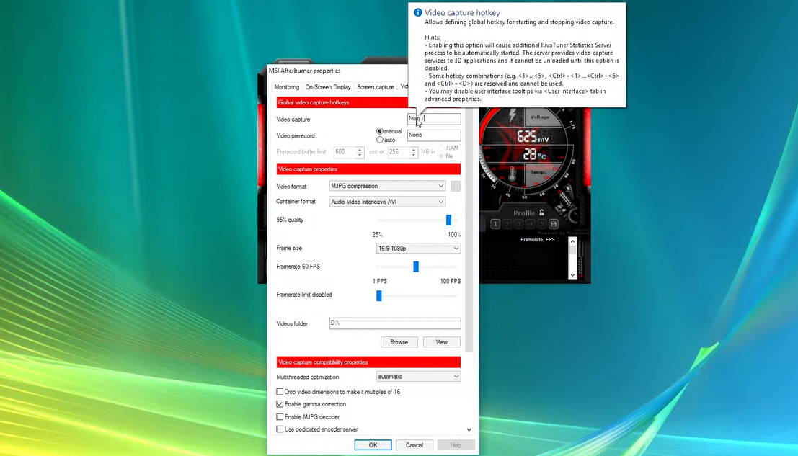Select profile slot 1 on the gauge skin
Screen dimensions: 798x456
(x=496, y=224)
